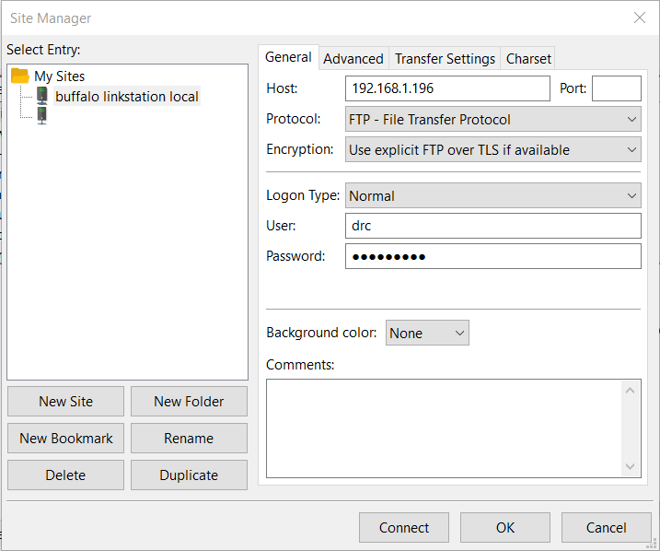Click the Comments scrollbar up arrow

[x=631, y=391]
